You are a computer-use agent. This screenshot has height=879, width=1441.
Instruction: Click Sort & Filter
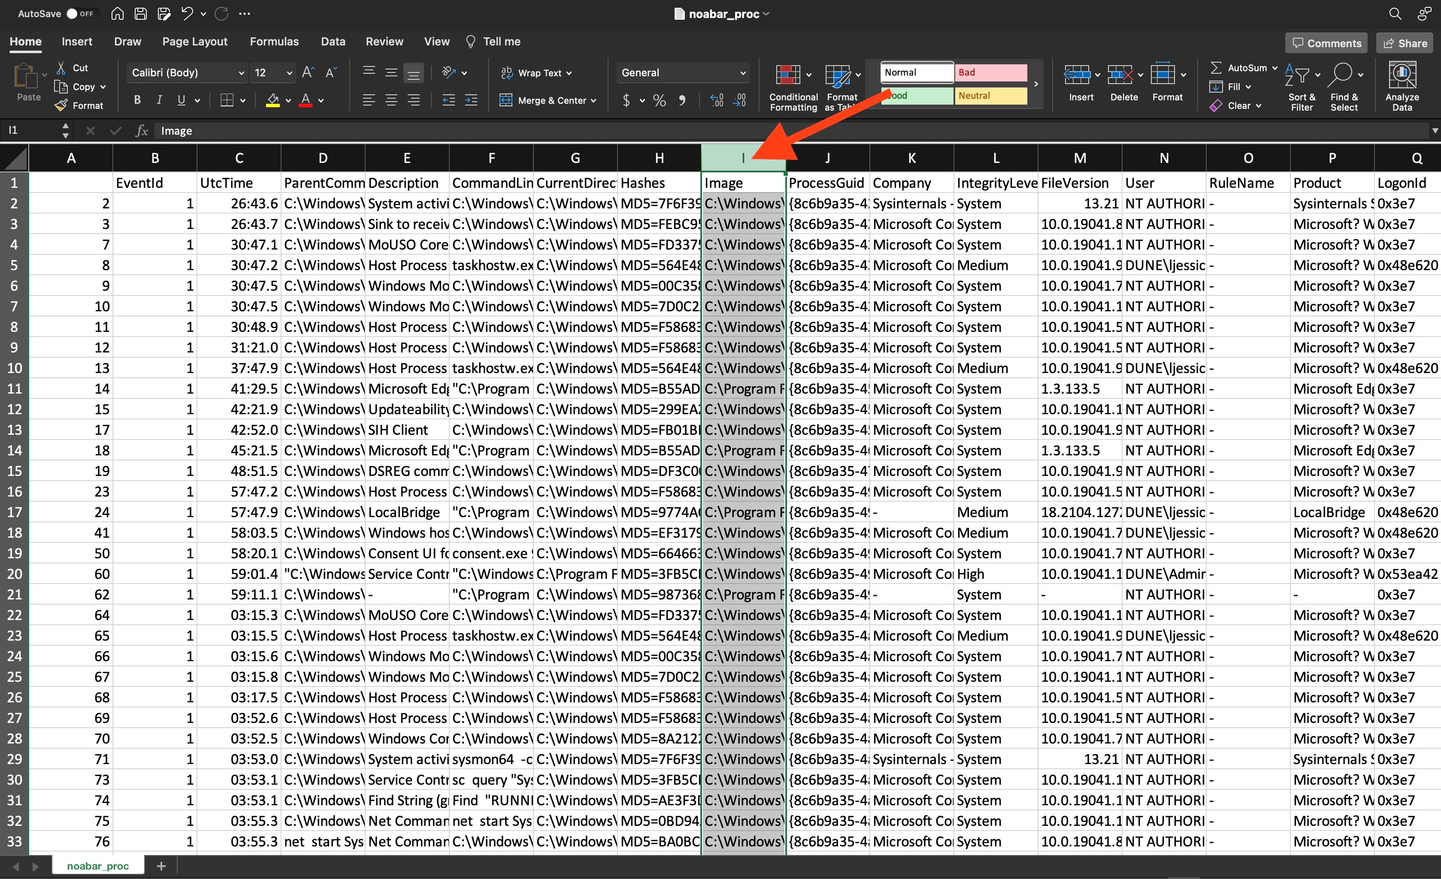click(x=1301, y=87)
